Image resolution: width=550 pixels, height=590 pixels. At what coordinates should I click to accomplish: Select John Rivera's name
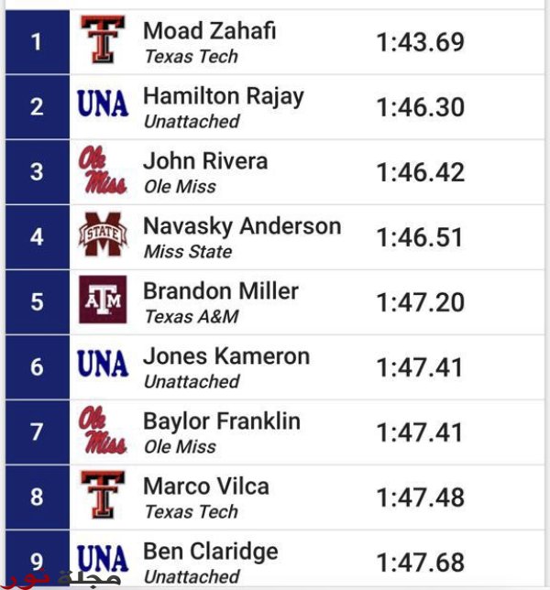point(205,161)
